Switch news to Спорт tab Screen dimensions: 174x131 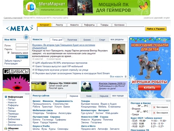pos(102,40)
